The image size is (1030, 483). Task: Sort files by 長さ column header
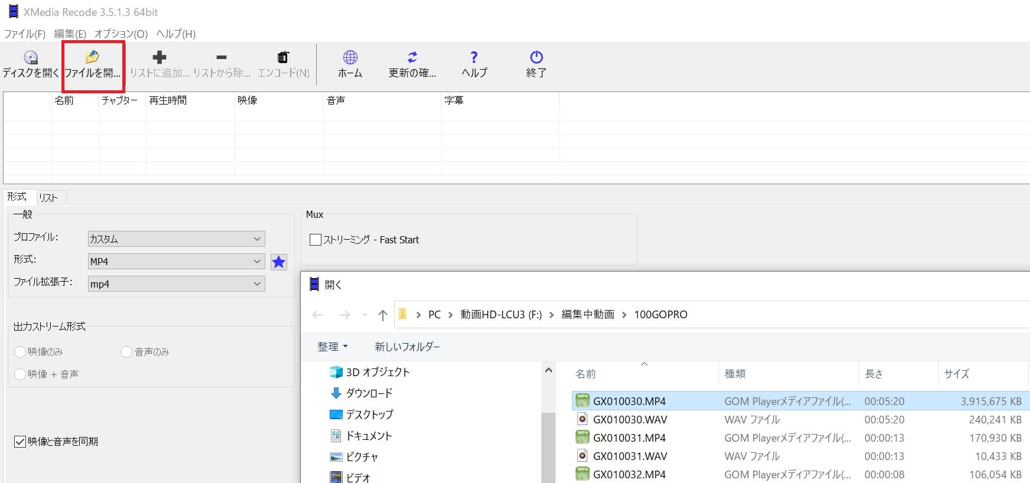(x=898, y=374)
